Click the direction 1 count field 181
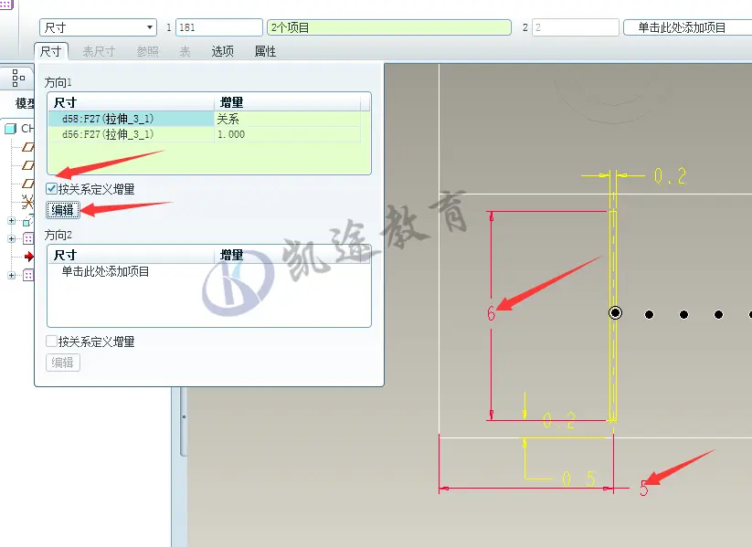Viewport: 752px width, 547px height. (x=219, y=27)
